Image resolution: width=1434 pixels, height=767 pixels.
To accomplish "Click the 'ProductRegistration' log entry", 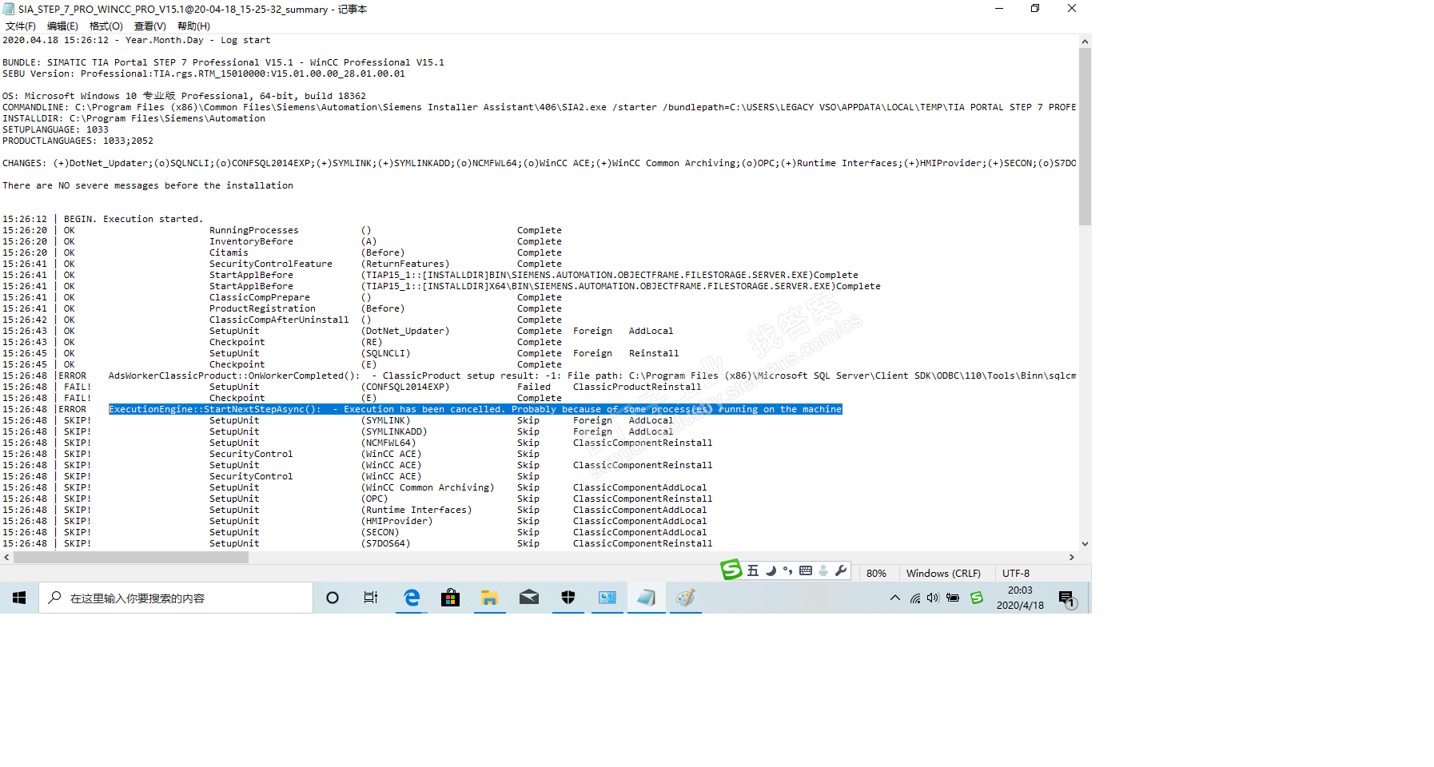I will click(262, 308).
